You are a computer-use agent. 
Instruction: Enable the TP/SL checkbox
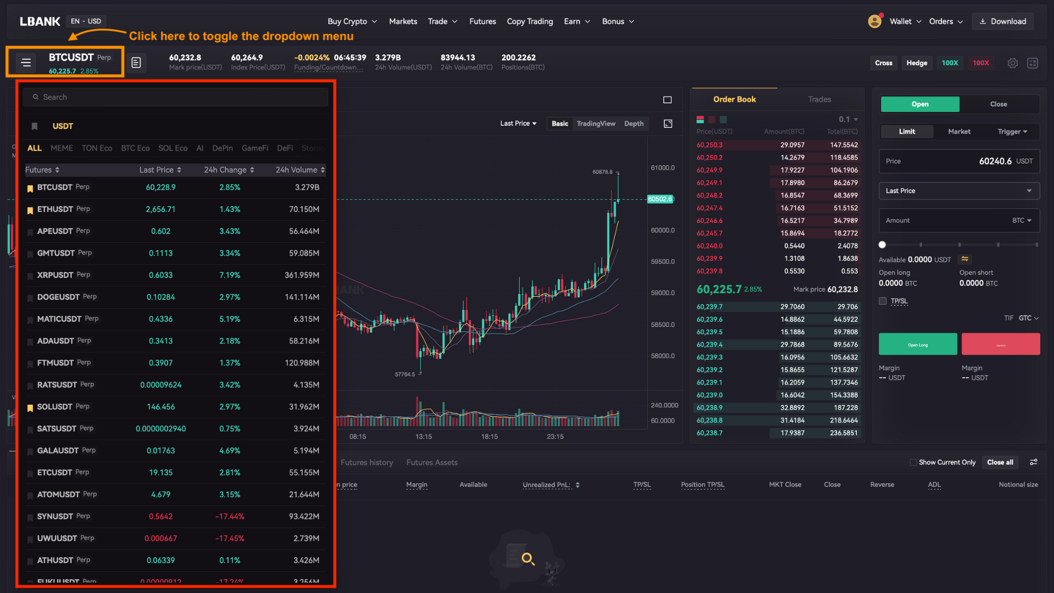point(883,301)
